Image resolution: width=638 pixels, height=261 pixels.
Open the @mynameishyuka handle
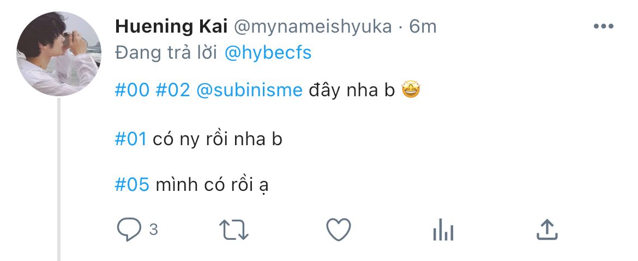coord(312,26)
